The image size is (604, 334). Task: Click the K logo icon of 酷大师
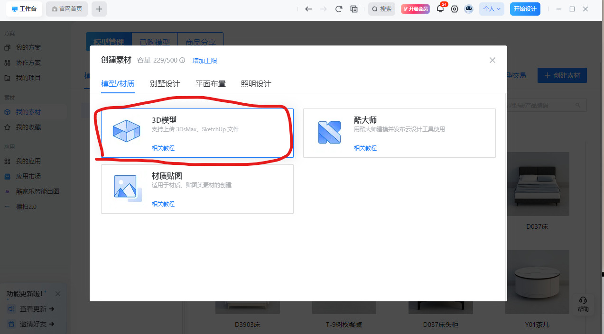[x=329, y=132]
